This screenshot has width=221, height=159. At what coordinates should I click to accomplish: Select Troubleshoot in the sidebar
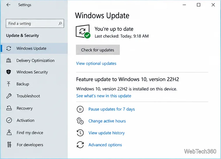[x=34, y=96]
